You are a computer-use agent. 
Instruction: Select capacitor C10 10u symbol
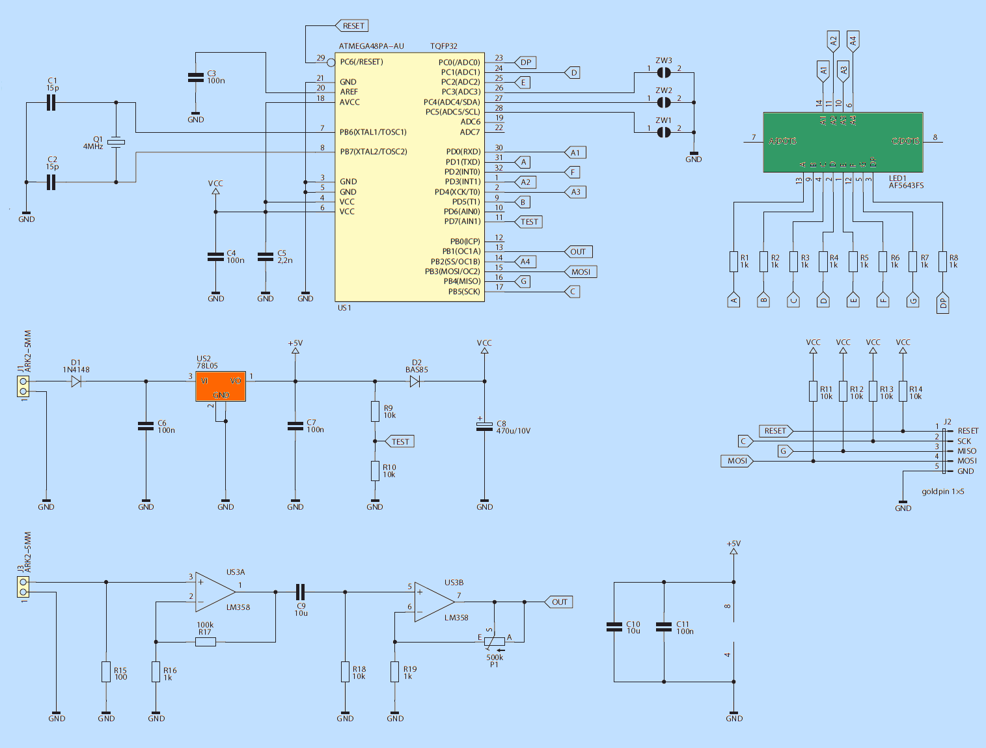[614, 627]
